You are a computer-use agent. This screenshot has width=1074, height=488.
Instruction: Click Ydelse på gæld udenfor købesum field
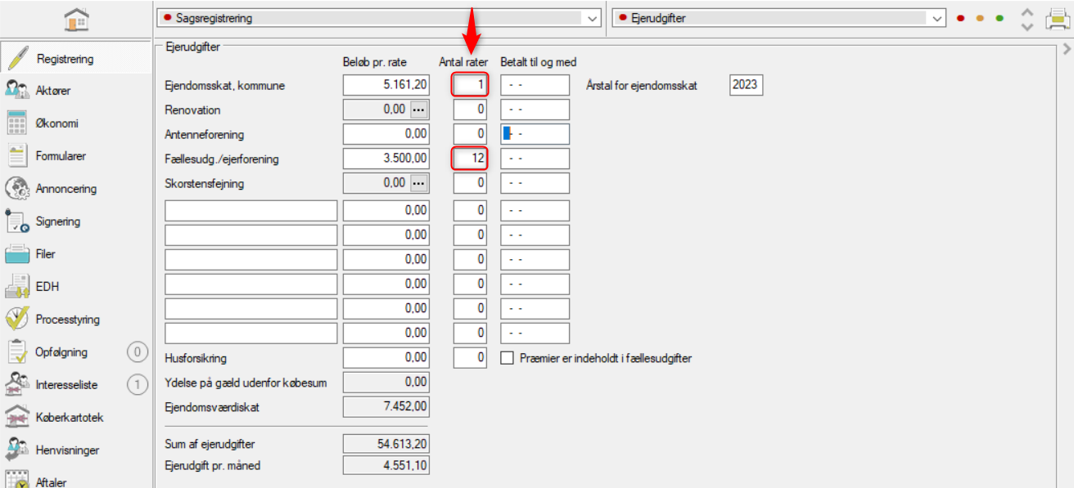(x=386, y=382)
